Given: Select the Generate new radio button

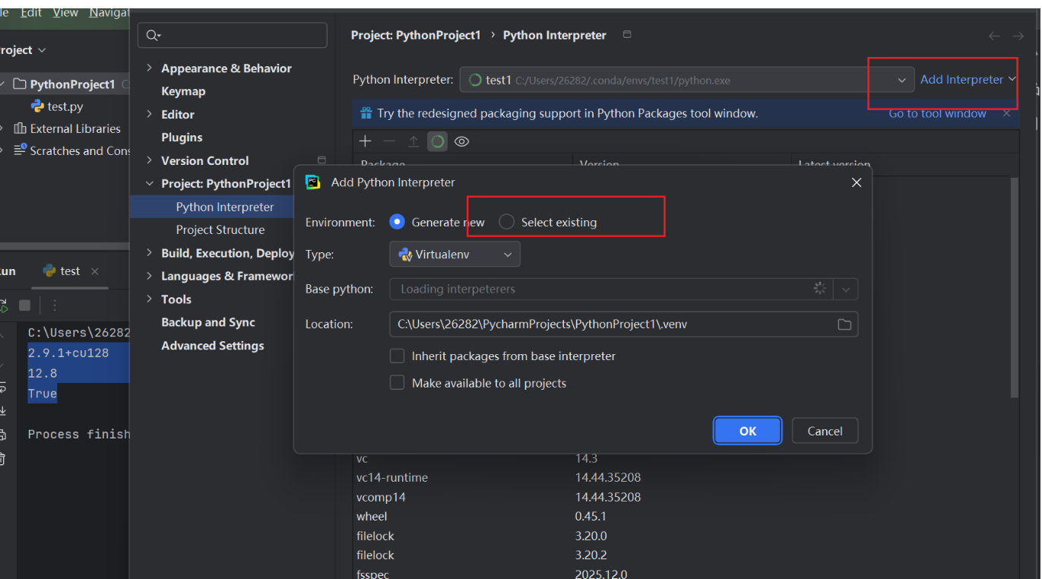Looking at the screenshot, I should 397,222.
